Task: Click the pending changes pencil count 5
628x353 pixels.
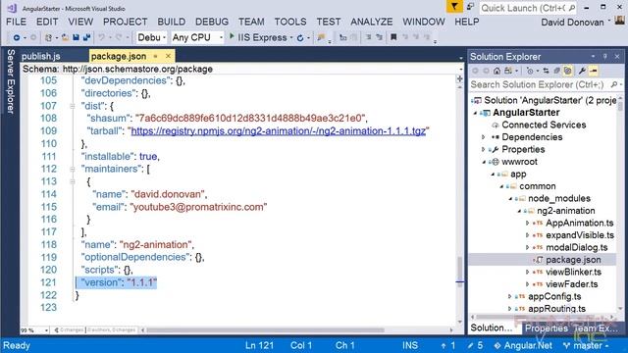Action: 475,345
